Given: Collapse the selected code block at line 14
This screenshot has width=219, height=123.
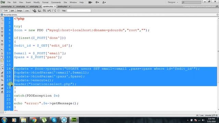Looking at the screenshot, I should [12, 69].
